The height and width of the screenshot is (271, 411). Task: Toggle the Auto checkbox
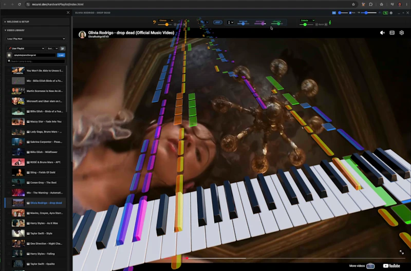pyautogui.click(x=350, y=13)
